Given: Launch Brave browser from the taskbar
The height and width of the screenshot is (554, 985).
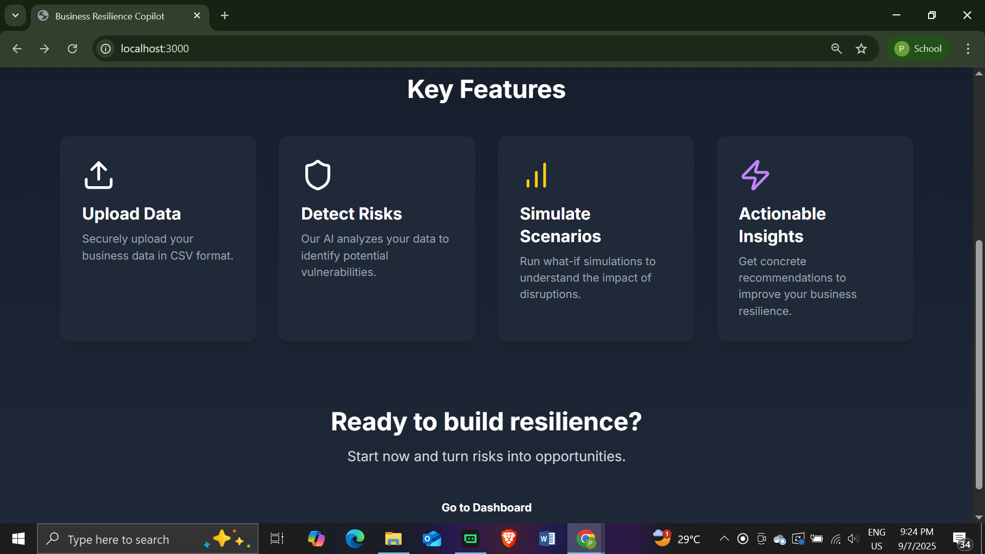Looking at the screenshot, I should pos(508,539).
